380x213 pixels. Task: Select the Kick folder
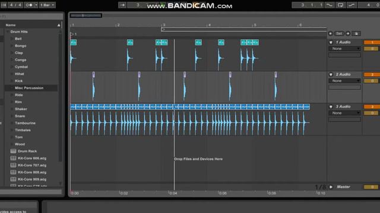tap(18, 80)
